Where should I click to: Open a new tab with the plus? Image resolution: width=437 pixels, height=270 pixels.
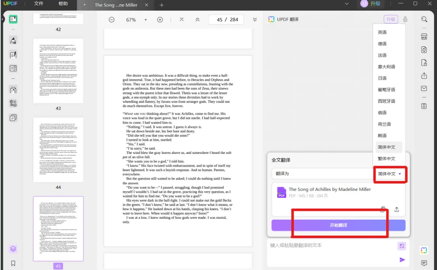[x=161, y=5]
